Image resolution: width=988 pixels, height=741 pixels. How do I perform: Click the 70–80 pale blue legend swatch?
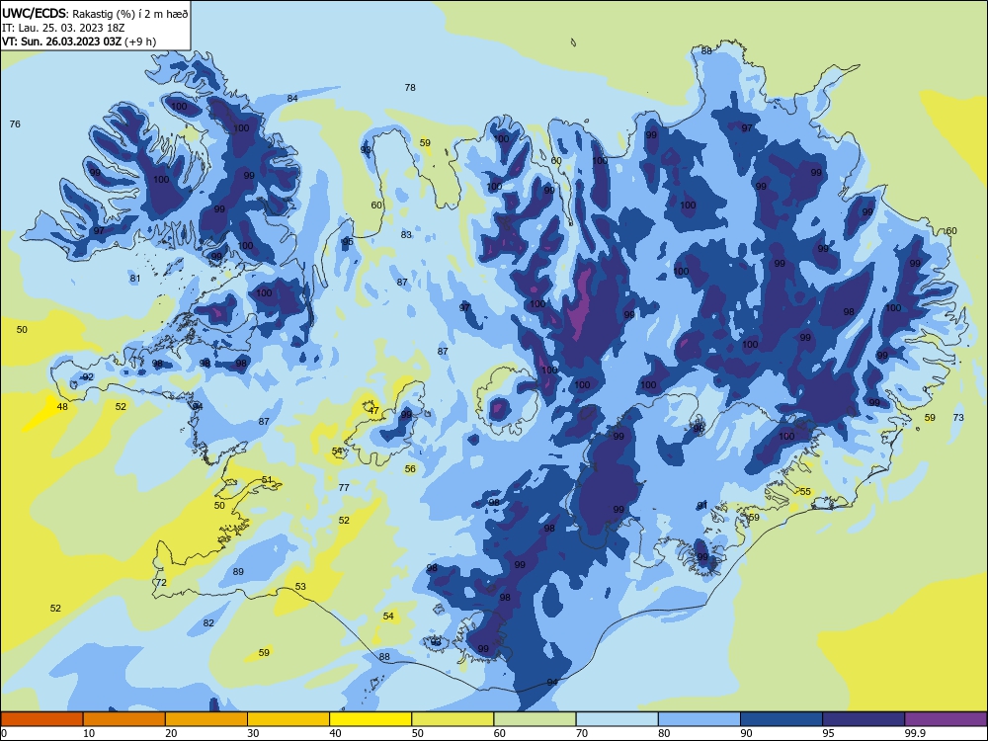tap(617, 719)
